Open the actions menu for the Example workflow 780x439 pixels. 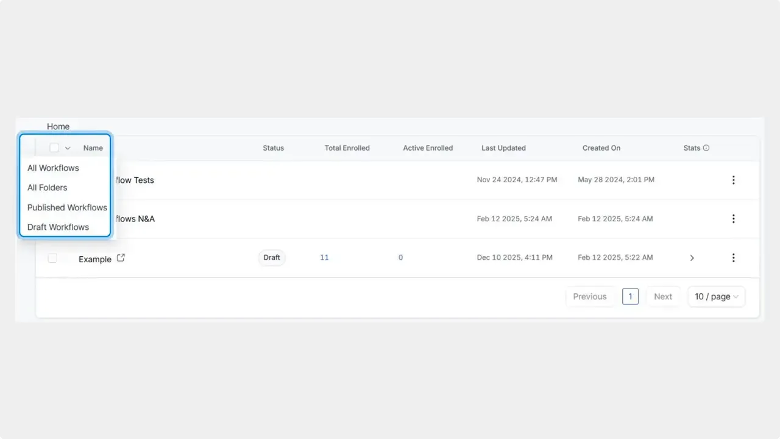(x=733, y=258)
